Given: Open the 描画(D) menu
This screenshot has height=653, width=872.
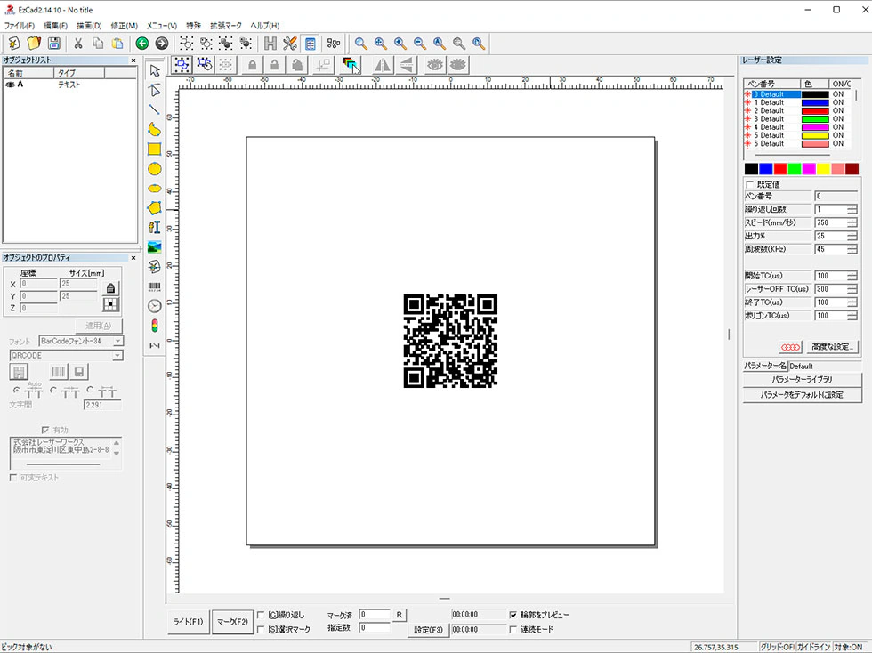Looking at the screenshot, I should pyautogui.click(x=89, y=26).
